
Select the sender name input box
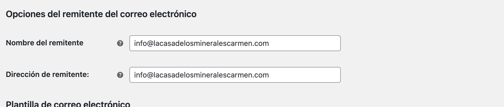(x=235, y=43)
